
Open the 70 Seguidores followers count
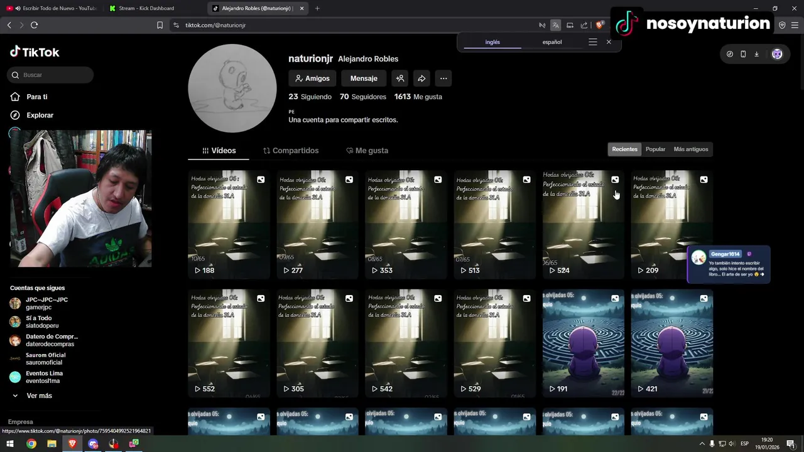point(363,97)
